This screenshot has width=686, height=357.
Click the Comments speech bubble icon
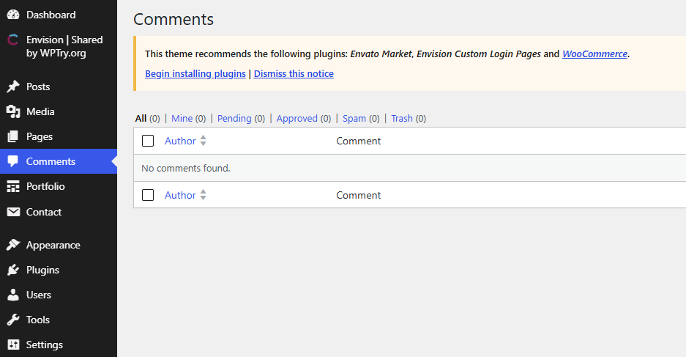click(x=13, y=161)
